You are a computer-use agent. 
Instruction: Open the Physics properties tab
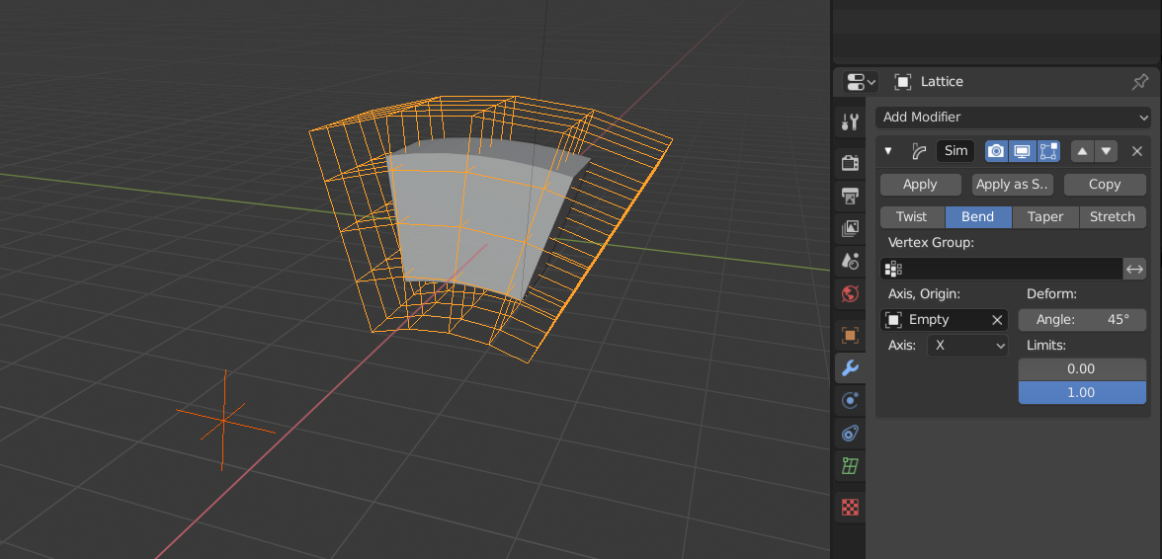[850, 401]
